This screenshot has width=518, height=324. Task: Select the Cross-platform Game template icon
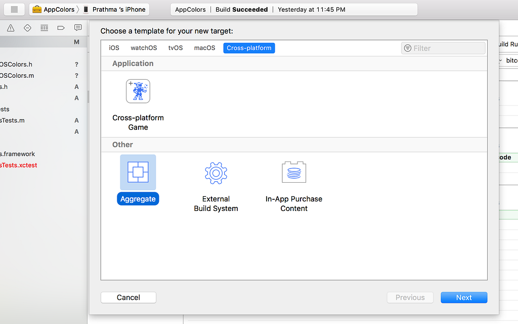(138, 91)
